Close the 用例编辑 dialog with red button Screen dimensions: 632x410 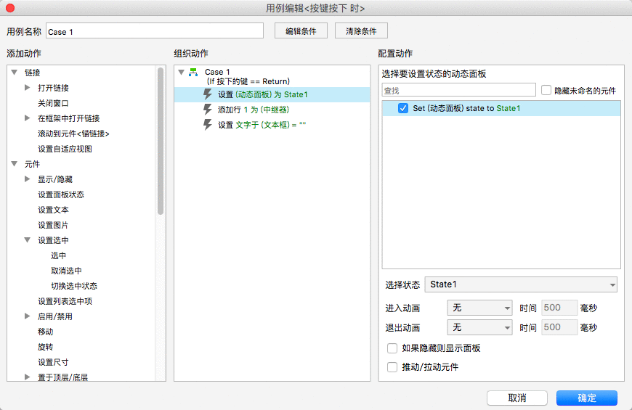[10, 8]
